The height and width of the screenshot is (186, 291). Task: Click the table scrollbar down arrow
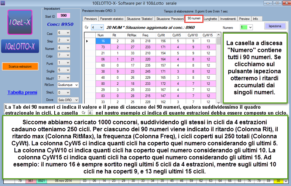[x=219, y=102]
